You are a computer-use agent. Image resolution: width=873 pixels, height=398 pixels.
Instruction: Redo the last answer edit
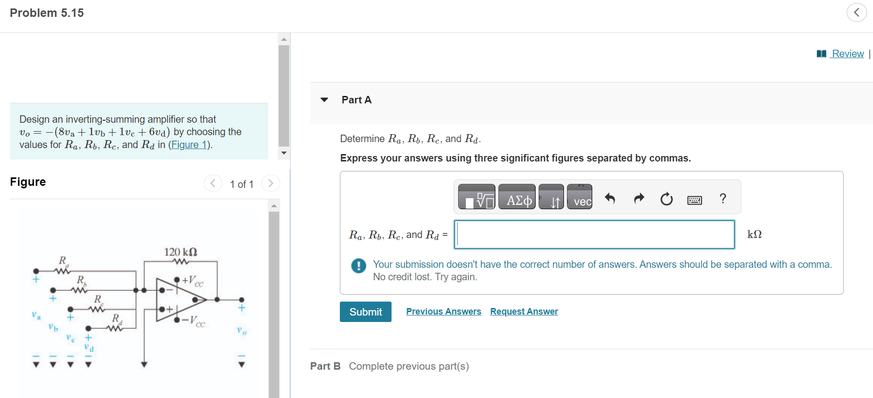click(x=638, y=199)
